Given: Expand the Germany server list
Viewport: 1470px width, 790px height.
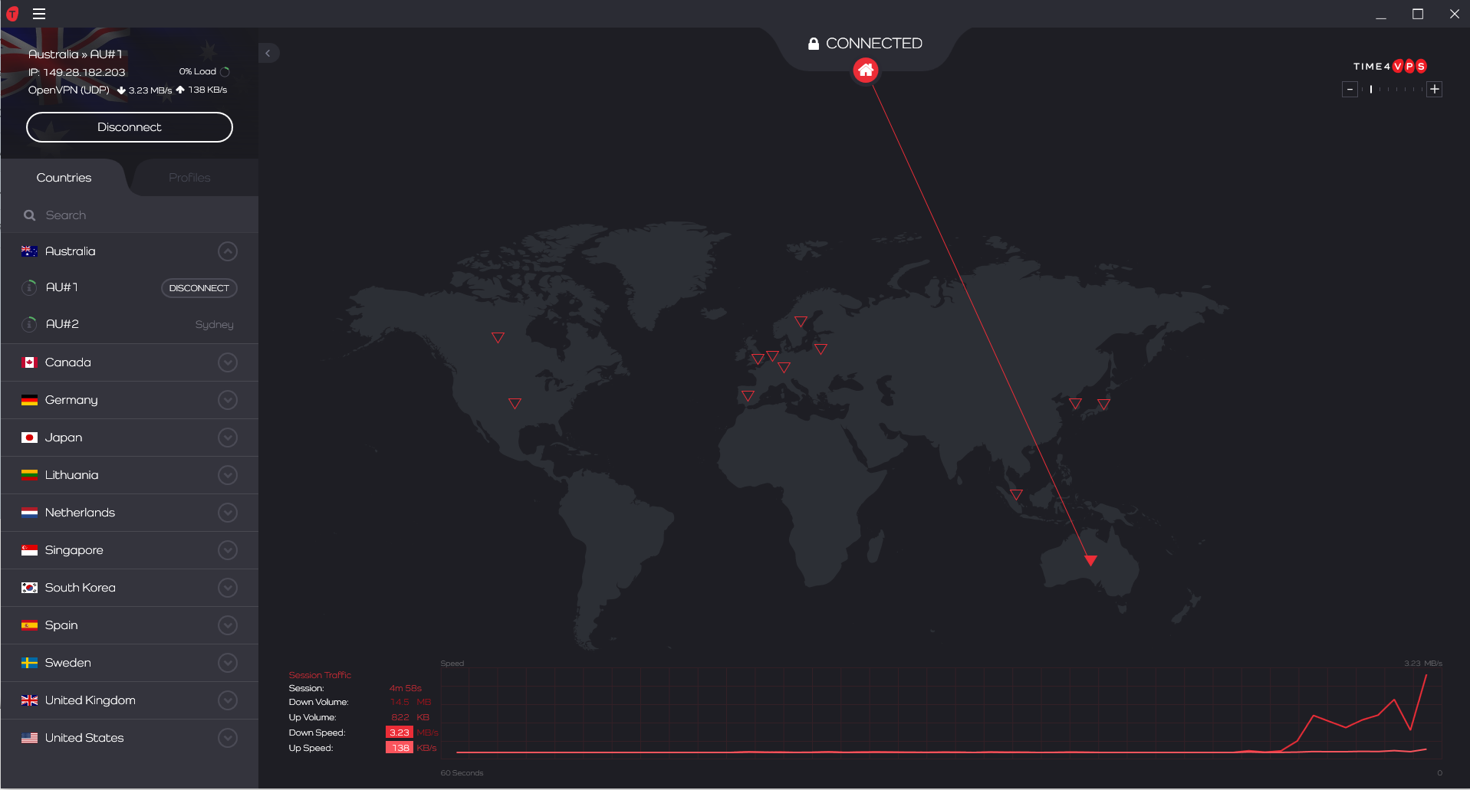Looking at the screenshot, I should pos(228,400).
